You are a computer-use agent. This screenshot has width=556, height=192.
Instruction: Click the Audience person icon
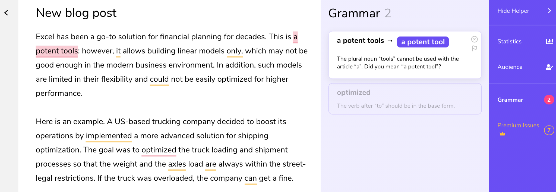click(x=549, y=67)
